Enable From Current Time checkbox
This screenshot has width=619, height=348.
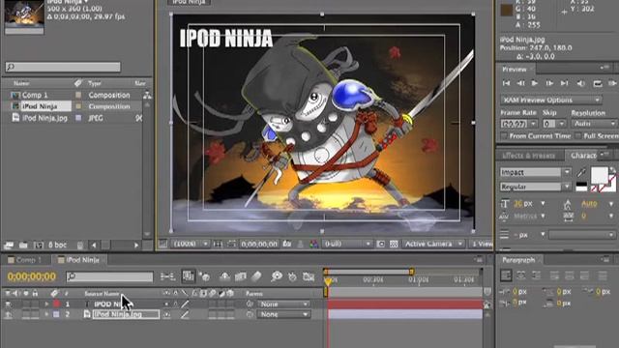click(504, 136)
